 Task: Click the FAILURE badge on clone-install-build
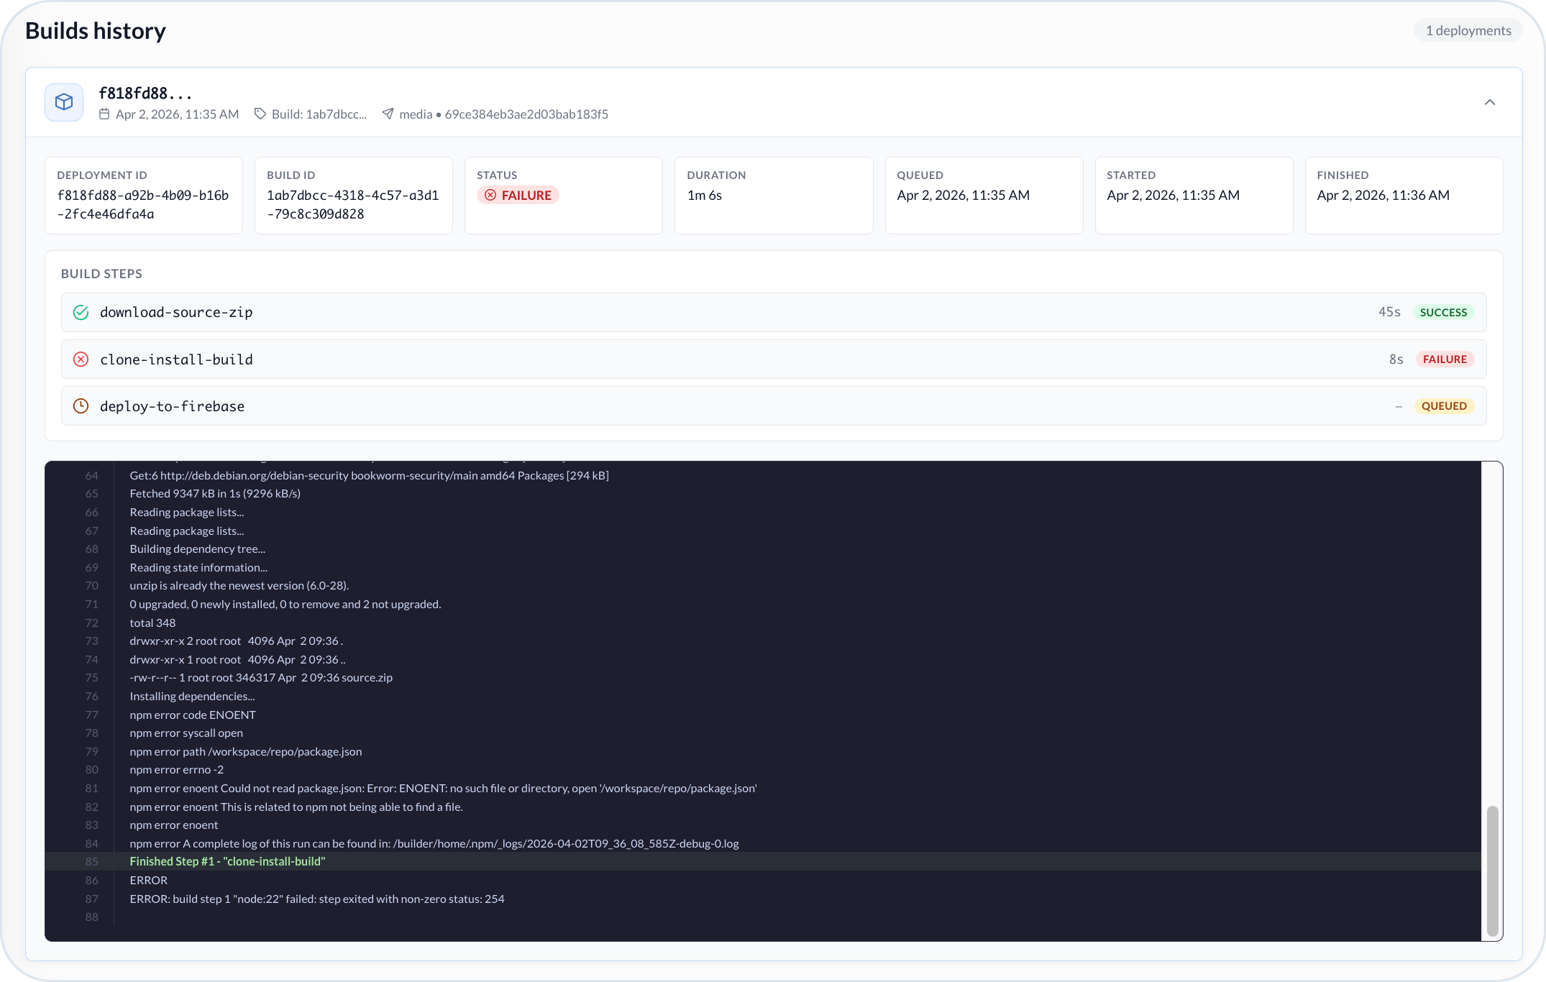[1445, 359]
